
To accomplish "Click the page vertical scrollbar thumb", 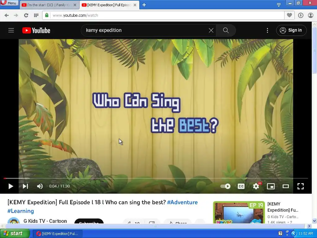I will pyautogui.click(x=314, y=50).
